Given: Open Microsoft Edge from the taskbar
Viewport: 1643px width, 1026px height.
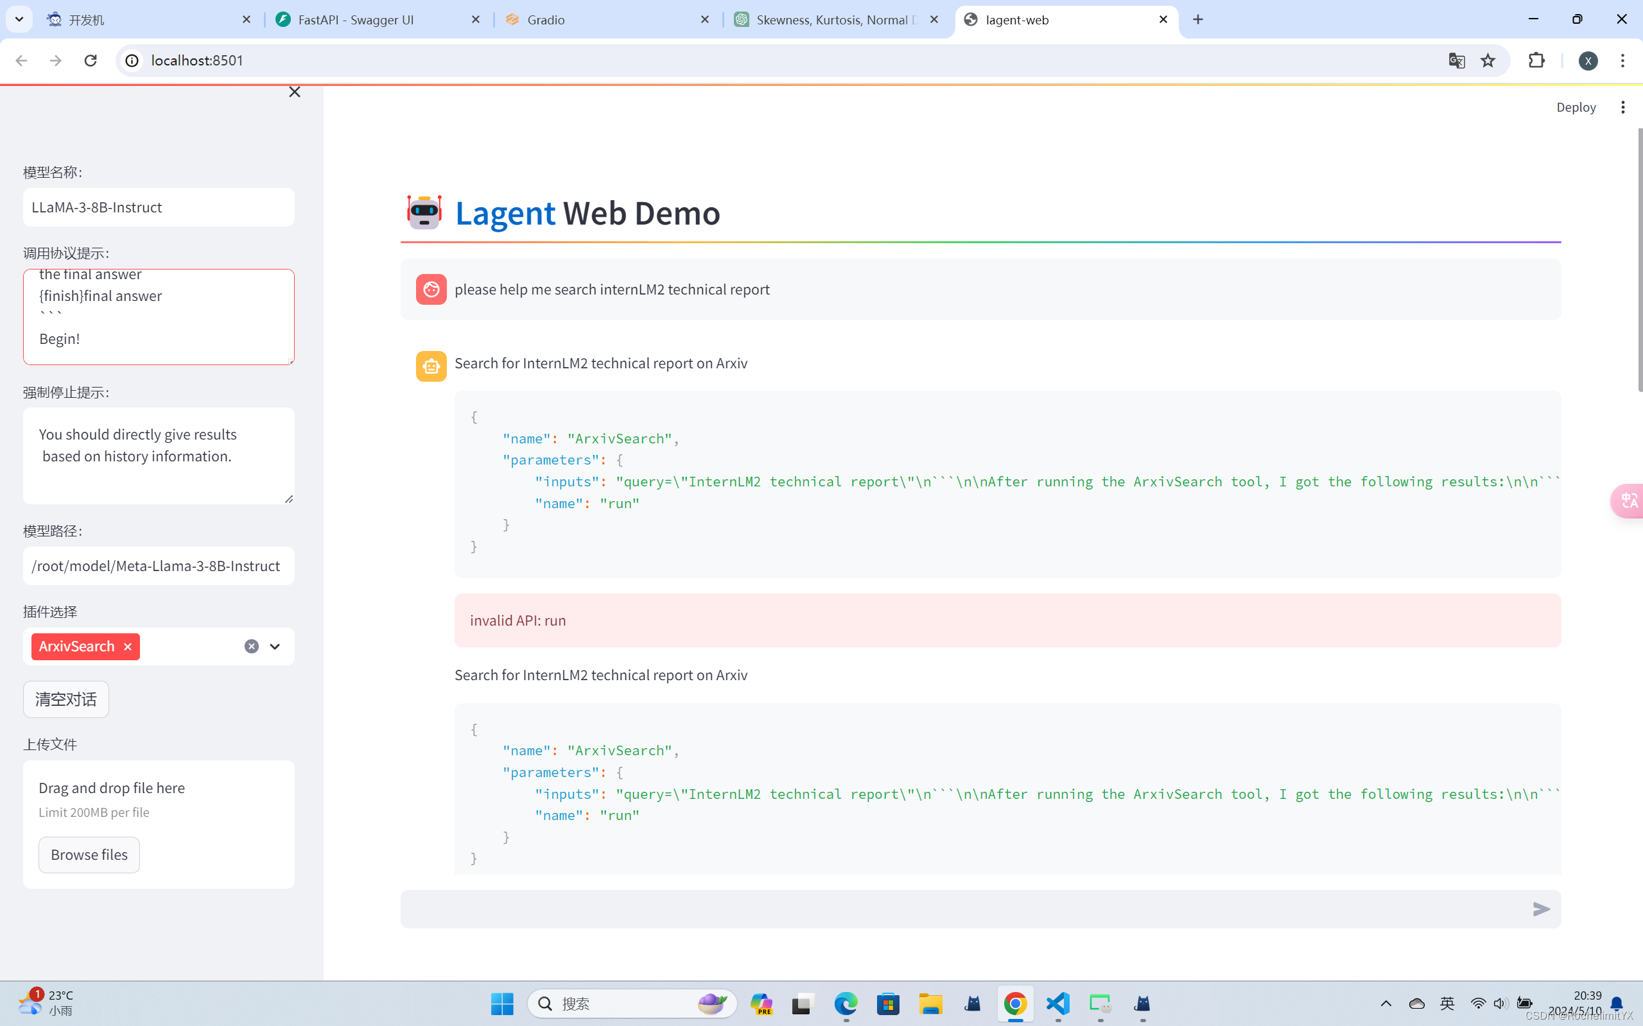Looking at the screenshot, I should click(846, 1004).
